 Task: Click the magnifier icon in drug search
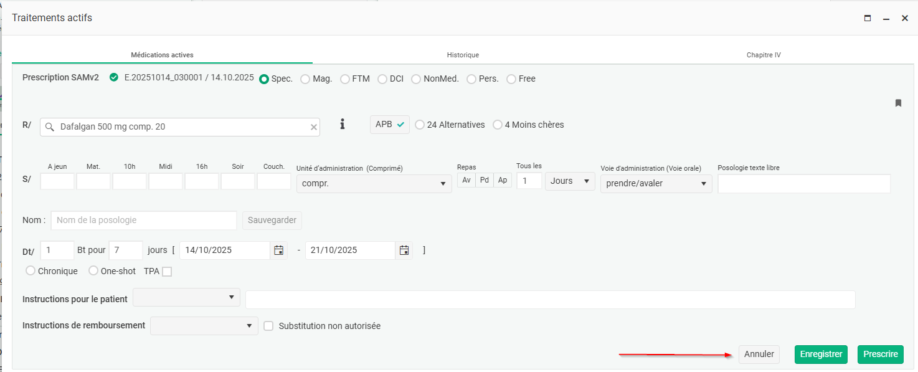[50, 127]
